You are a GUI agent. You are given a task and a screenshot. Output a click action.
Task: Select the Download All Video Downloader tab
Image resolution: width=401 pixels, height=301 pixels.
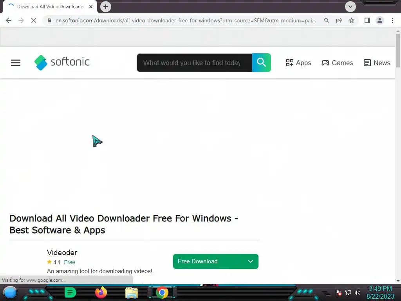click(x=50, y=7)
